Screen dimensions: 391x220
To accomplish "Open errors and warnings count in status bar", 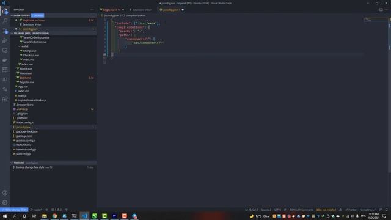I will tap(56, 210).
